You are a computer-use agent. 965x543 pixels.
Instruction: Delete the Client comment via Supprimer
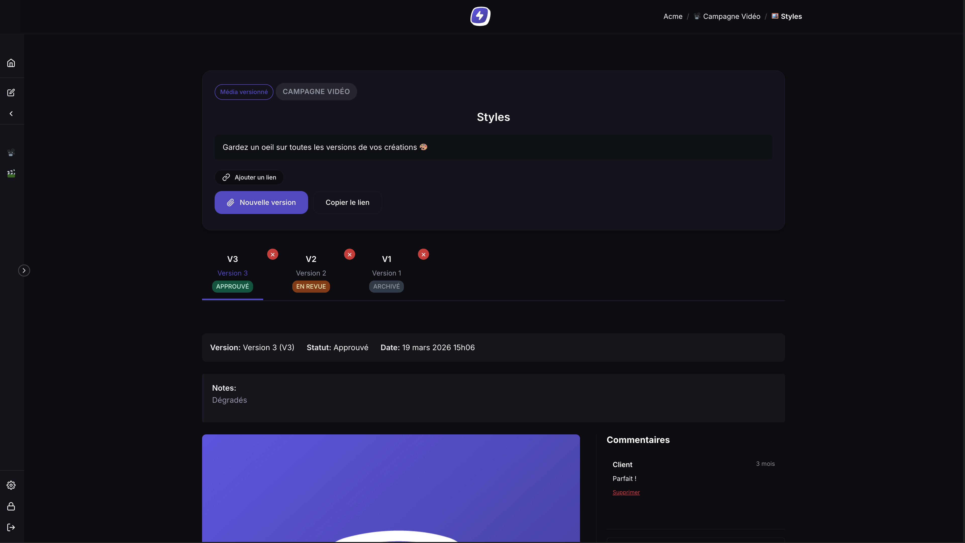tap(626, 492)
